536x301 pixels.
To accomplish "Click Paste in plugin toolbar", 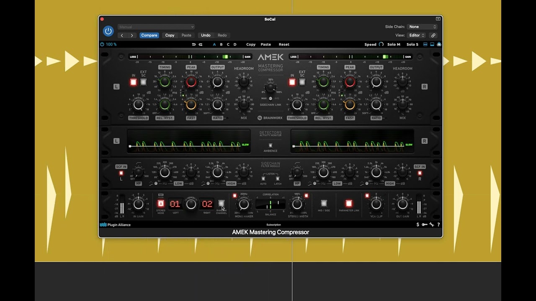I will click(265, 44).
